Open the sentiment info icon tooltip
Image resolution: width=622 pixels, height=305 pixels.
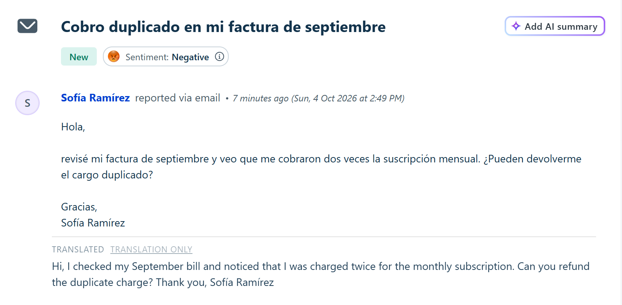coord(220,56)
